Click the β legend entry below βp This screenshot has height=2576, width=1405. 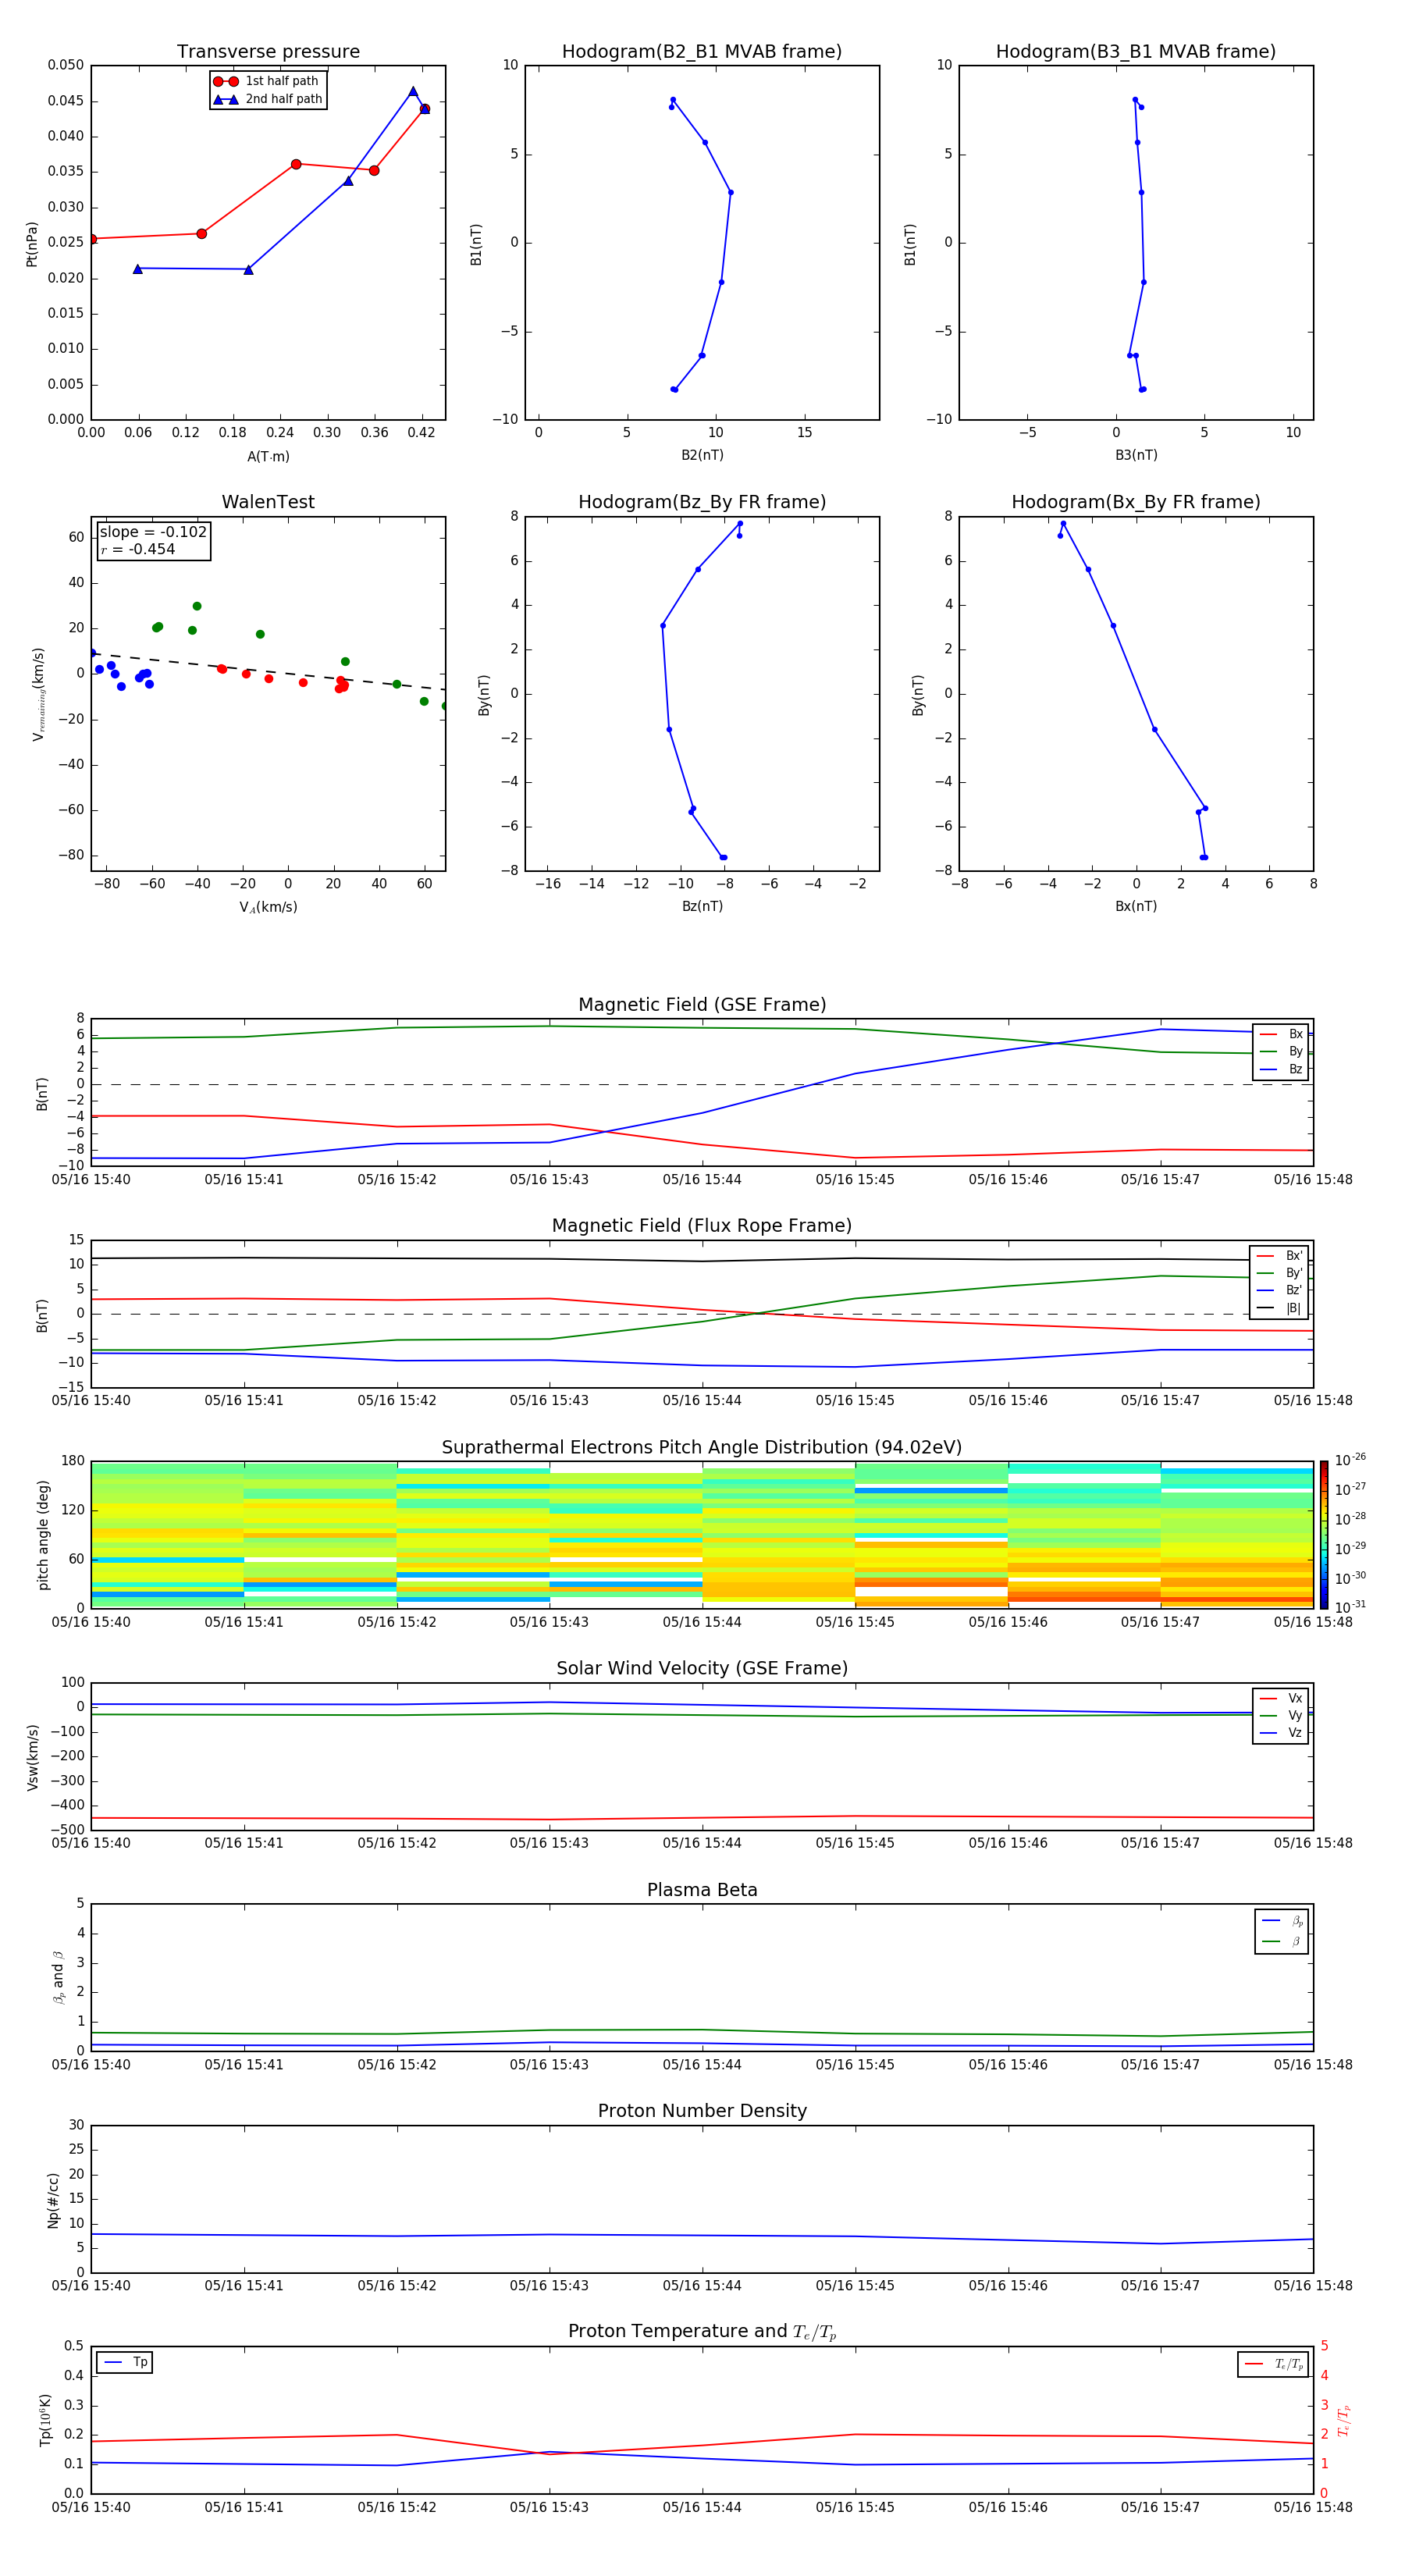pyautogui.click(x=1283, y=1942)
